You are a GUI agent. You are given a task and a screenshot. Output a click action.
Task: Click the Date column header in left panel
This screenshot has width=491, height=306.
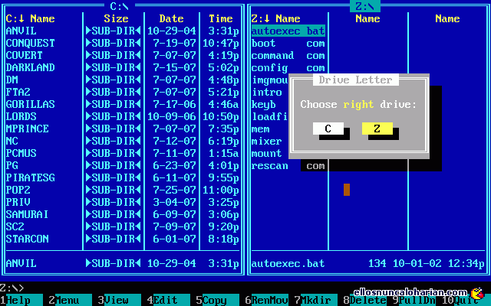(172, 18)
